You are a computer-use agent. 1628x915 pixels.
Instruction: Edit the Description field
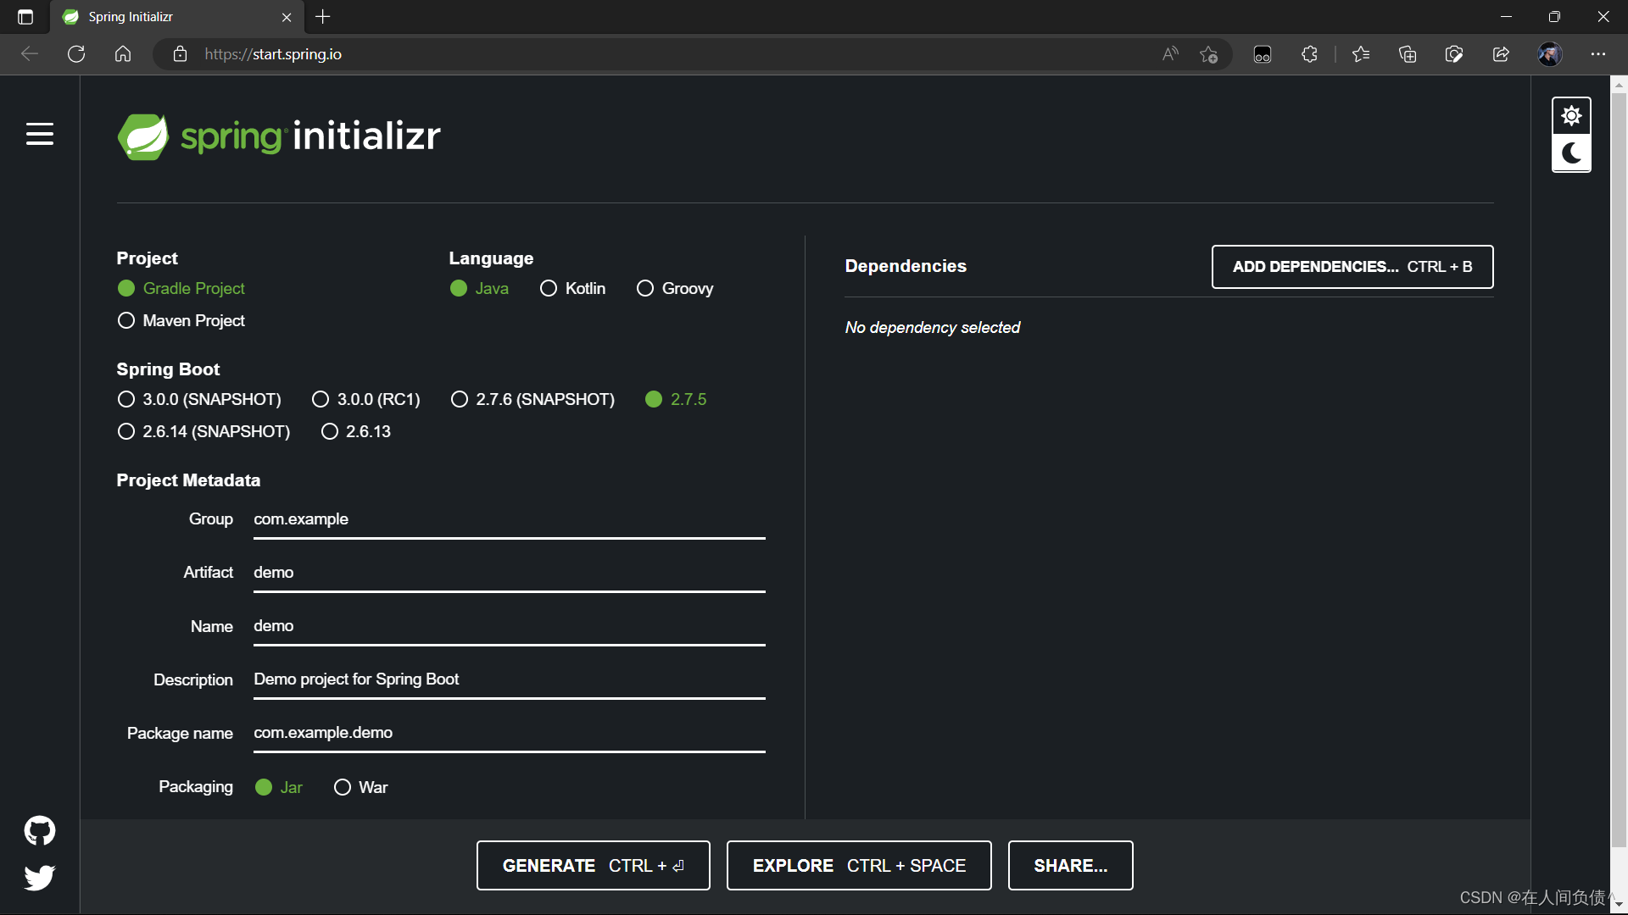point(510,679)
